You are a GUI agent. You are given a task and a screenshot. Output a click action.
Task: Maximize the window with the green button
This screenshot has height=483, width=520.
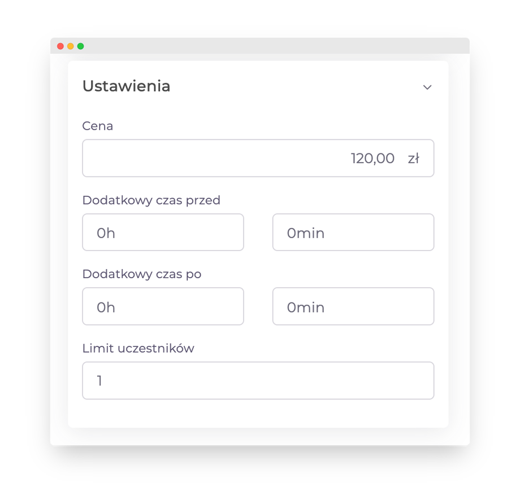click(x=81, y=46)
